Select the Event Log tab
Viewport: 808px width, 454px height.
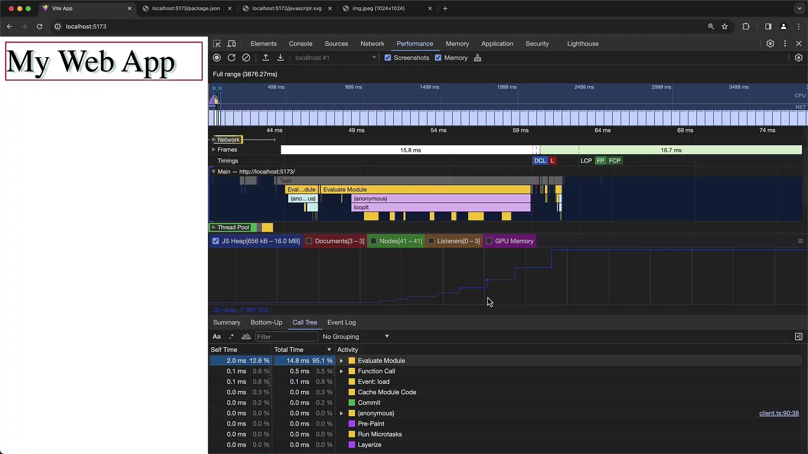341,322
